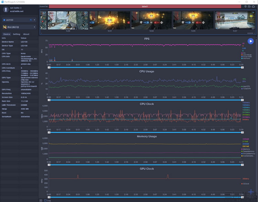
Task: Click the Resolution value 1080x2400
Action: point(26,93)
